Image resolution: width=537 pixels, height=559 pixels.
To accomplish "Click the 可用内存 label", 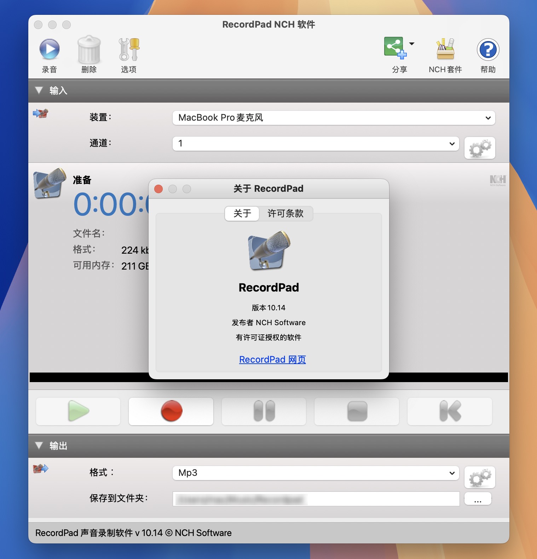I will click(x=94, y=265).
